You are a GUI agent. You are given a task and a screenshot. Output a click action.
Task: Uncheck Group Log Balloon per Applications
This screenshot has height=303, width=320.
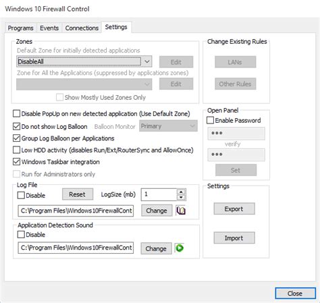coord(16,138)
